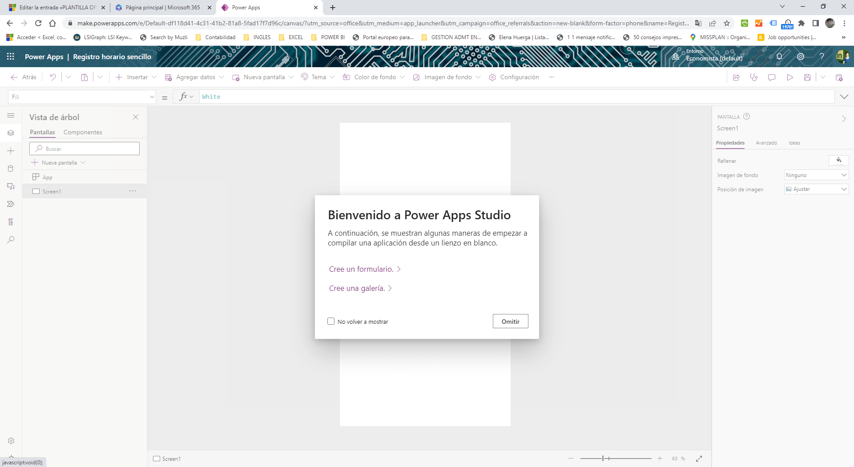The image size is (854, 467).
Task: Select the Propiedades tab
Action: (x=730, y=143)
